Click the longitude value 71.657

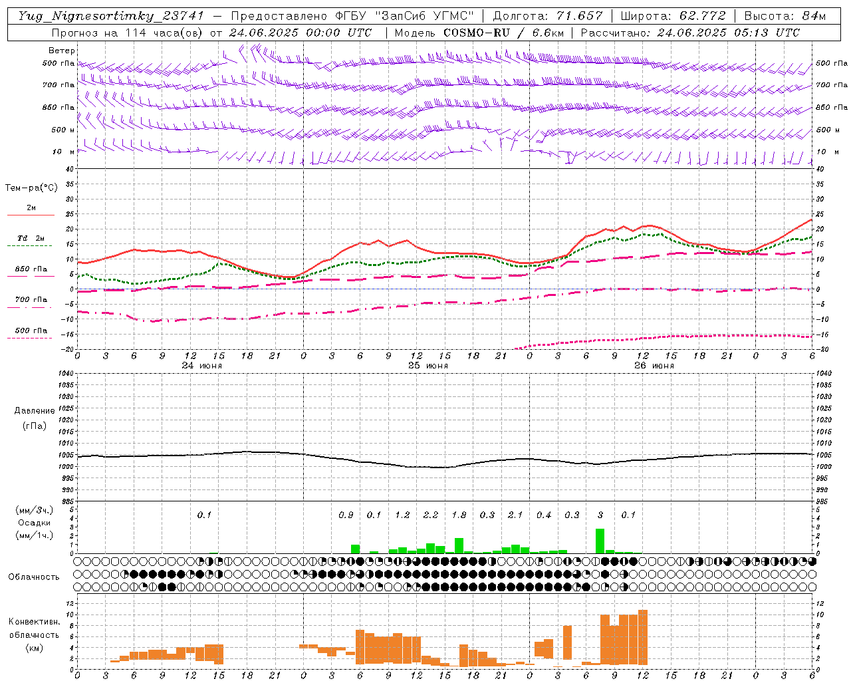point(579,16)
